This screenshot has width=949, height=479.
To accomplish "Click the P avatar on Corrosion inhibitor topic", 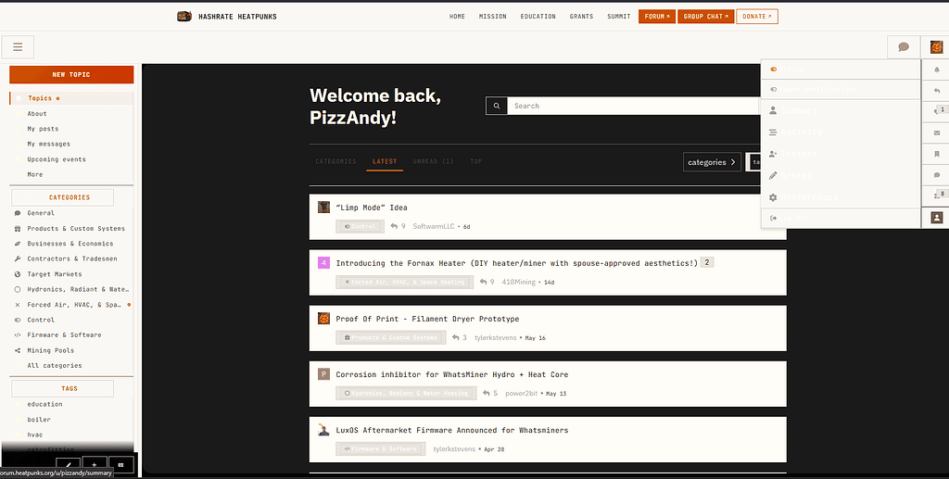I will 323,373.
